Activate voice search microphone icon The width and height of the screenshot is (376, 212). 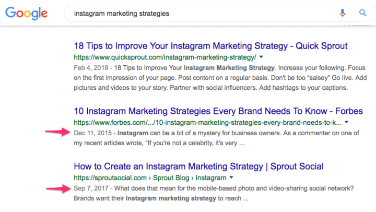pos(342,13)
